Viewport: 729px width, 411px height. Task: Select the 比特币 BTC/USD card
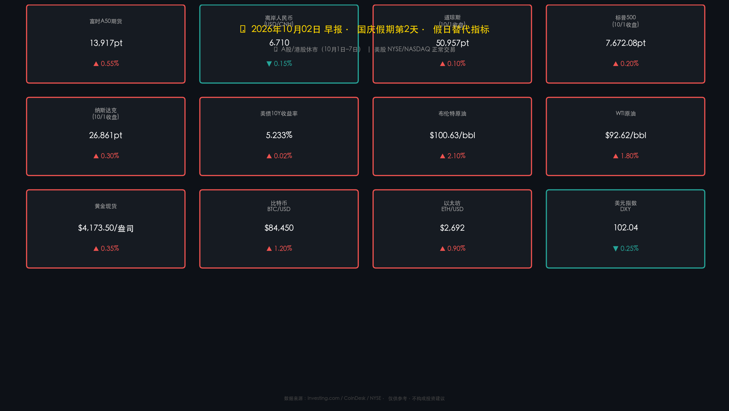pyautogui.click(x=279, y=229)
